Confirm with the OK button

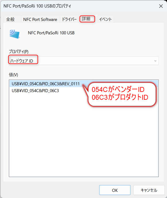click(x=115, y=190)
